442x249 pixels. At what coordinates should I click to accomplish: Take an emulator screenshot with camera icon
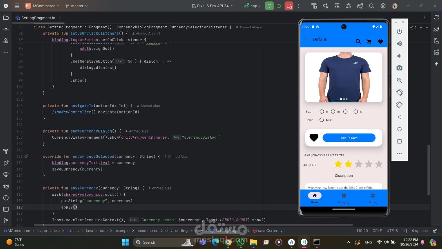pos(400,68)
